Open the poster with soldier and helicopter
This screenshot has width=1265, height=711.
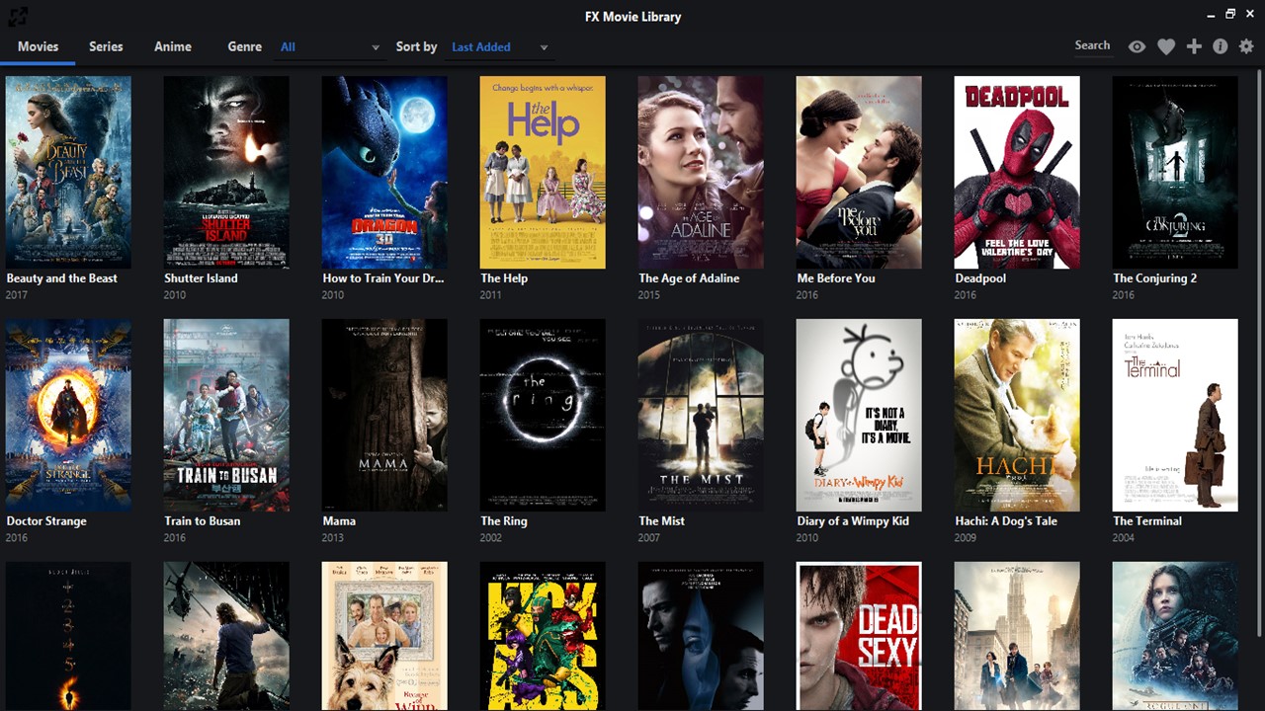226,636
